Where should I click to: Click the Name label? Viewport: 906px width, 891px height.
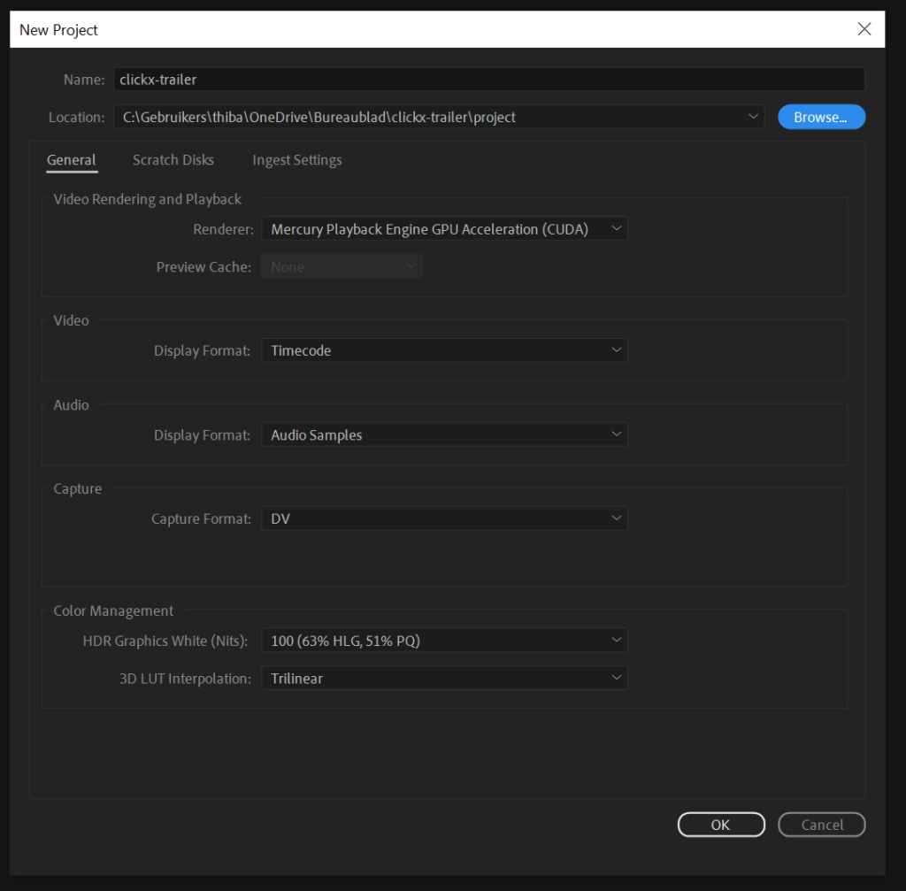84,80
